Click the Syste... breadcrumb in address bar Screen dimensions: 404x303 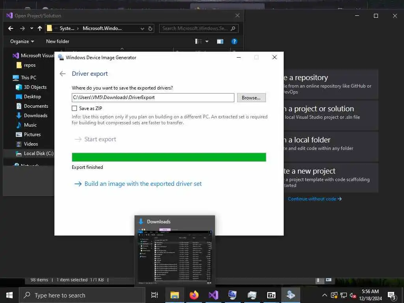pyautogui.click(x=67, y=28)
